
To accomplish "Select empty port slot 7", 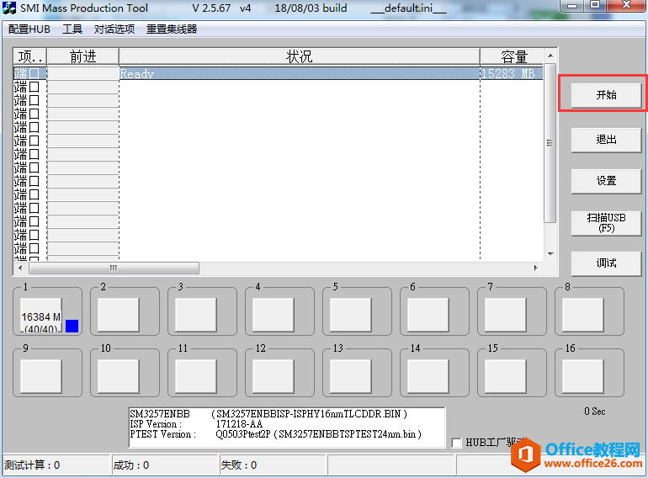I will point(506,316).
